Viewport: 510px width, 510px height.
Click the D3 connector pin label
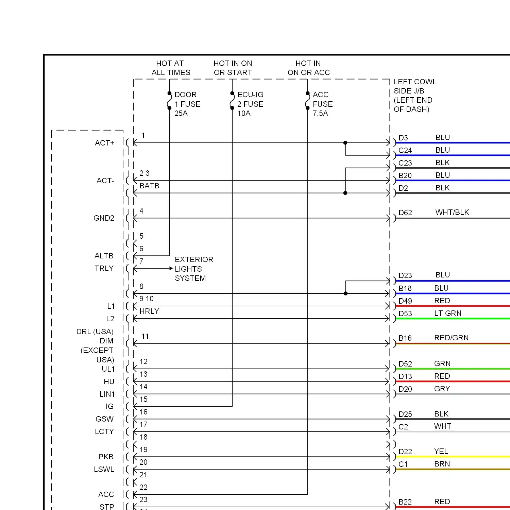(403, 138)
